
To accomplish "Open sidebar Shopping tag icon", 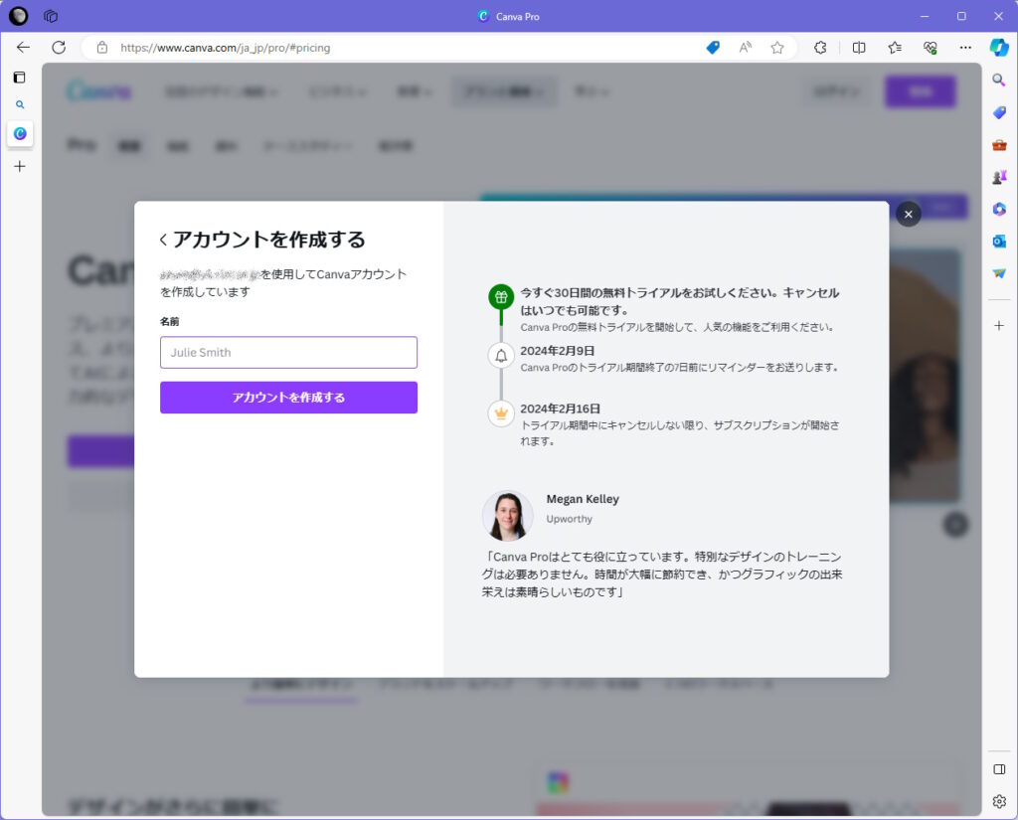I will point(999,112).
